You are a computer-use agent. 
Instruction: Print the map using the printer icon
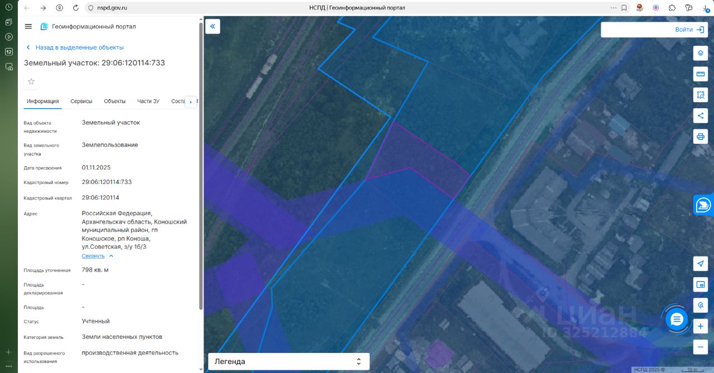pos(701,136)
